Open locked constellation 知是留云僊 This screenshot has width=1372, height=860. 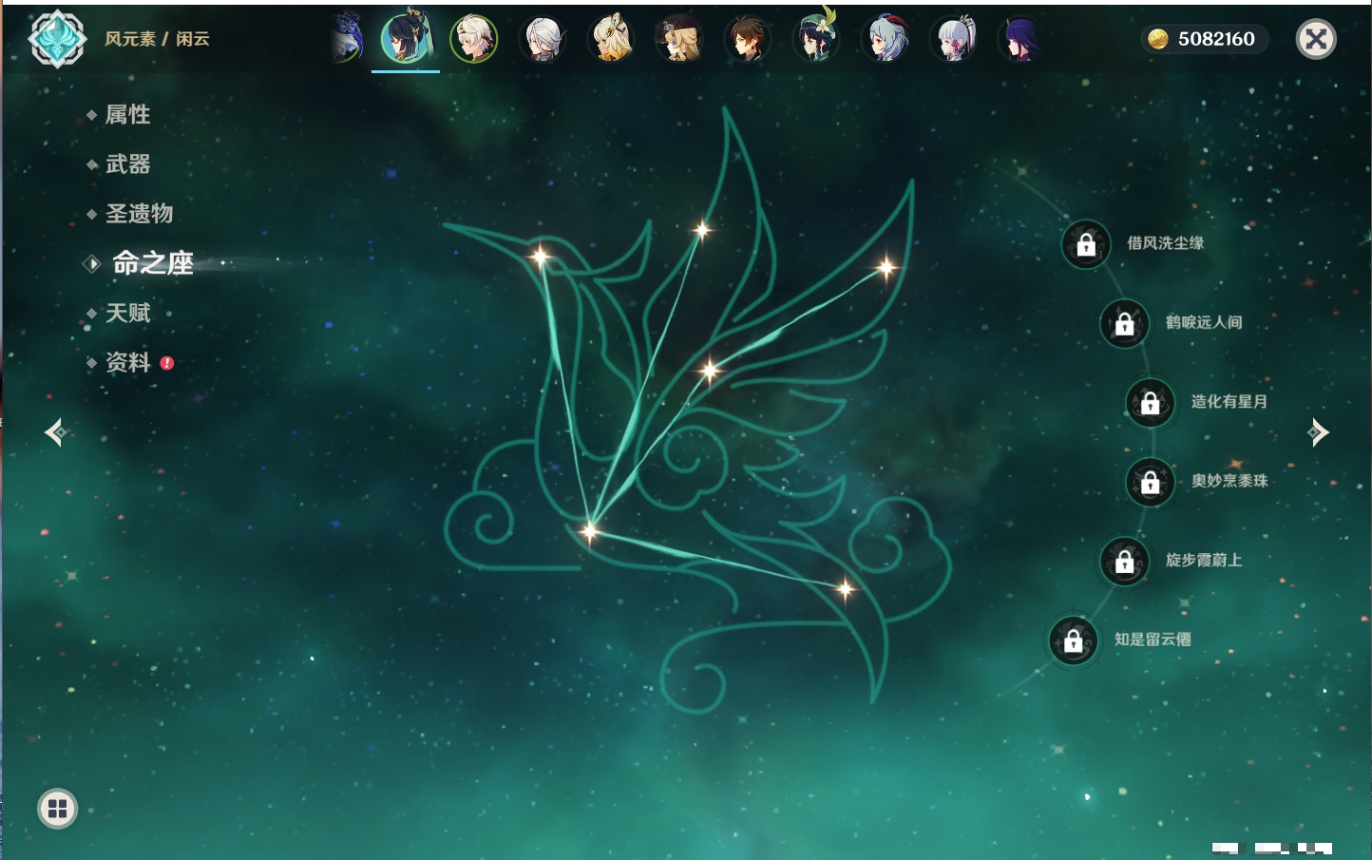pos(1074,640)
